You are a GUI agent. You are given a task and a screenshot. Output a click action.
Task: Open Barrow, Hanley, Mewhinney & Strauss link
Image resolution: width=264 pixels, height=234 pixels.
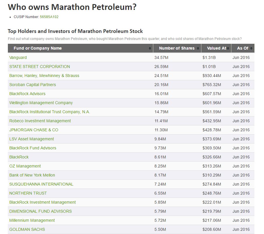(x=44, y=76)
